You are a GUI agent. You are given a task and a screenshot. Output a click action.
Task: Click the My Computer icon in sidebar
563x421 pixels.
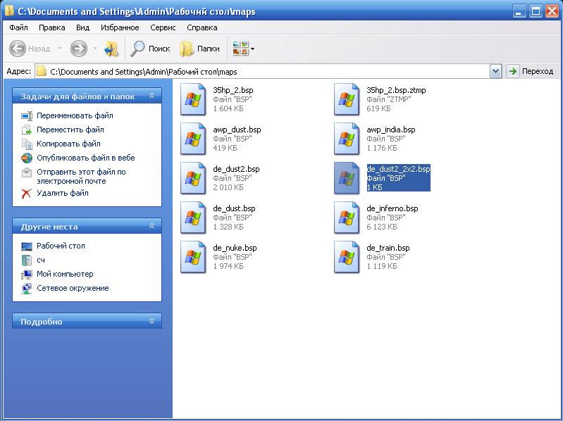(x=27, y=275)
